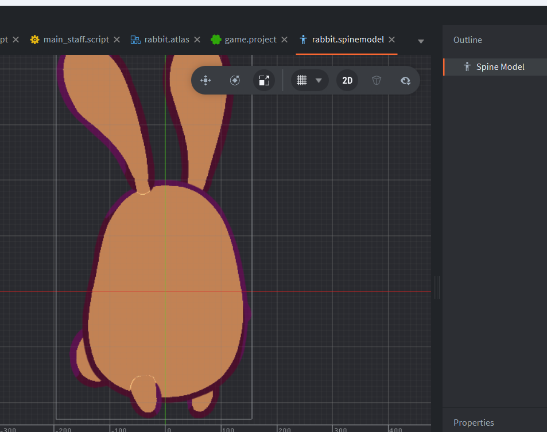Click the Properties panel header
The height and width of the screenshot is (432, 547).
[474, 423]
